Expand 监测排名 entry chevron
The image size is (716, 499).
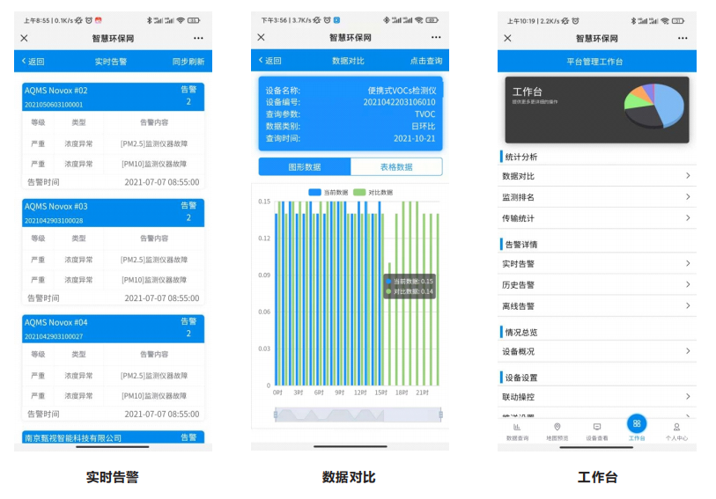(688, 197)
